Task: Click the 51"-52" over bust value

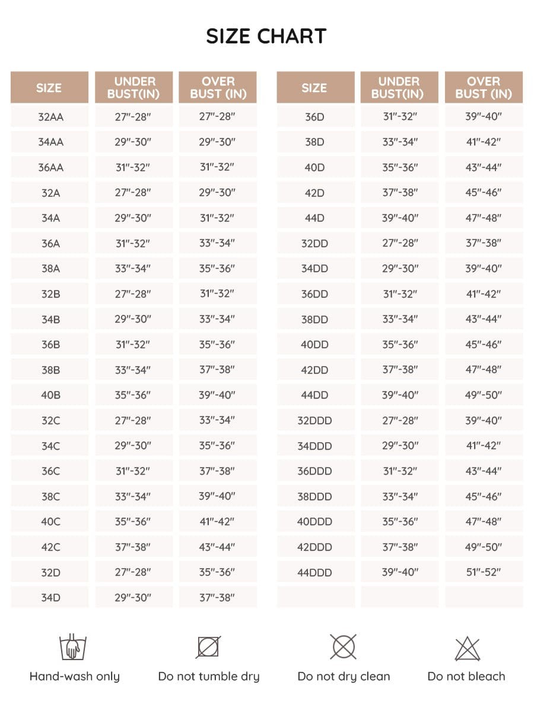Action: 484,572
